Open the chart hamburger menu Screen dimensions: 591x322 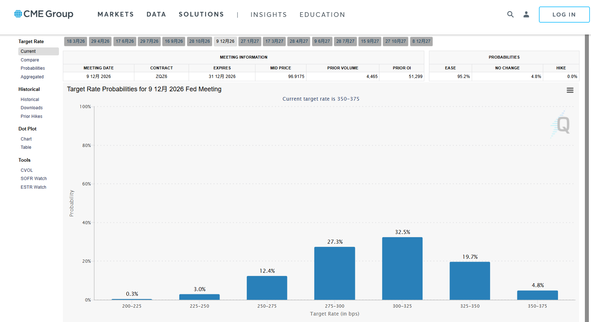pyautogui.click(x=570, y=90)
